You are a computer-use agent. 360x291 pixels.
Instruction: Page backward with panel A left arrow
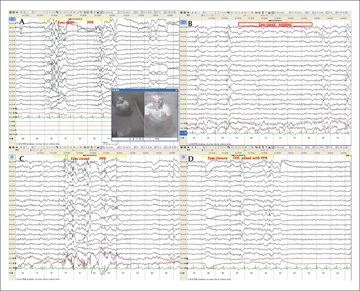22,12
